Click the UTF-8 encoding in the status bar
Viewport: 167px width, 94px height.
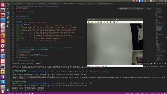tap(148, 93)
